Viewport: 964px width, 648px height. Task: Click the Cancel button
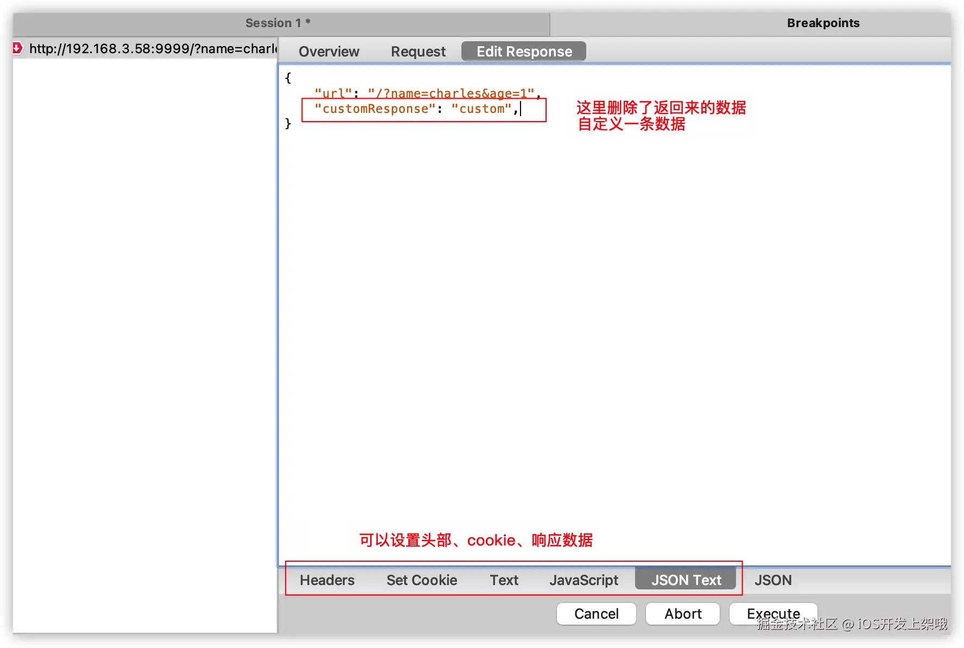tap(596, 613)
